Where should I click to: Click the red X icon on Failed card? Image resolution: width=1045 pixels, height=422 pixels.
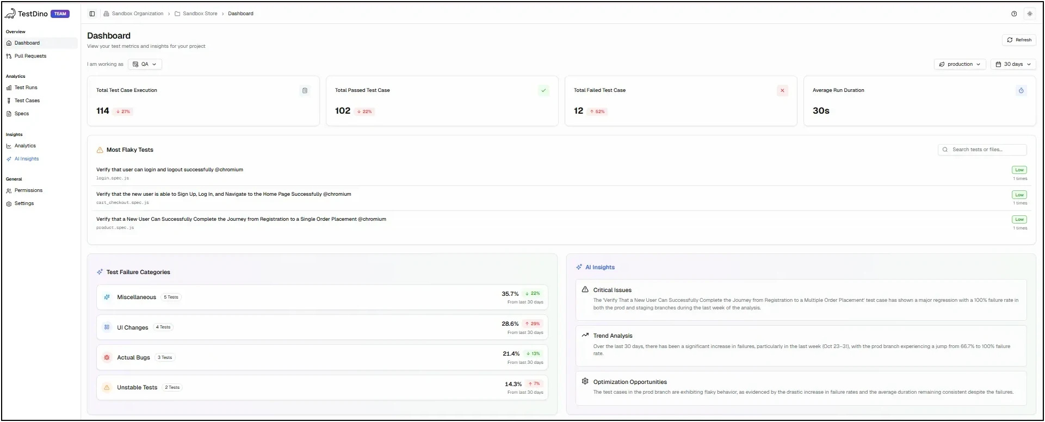(x=782, y=91)
